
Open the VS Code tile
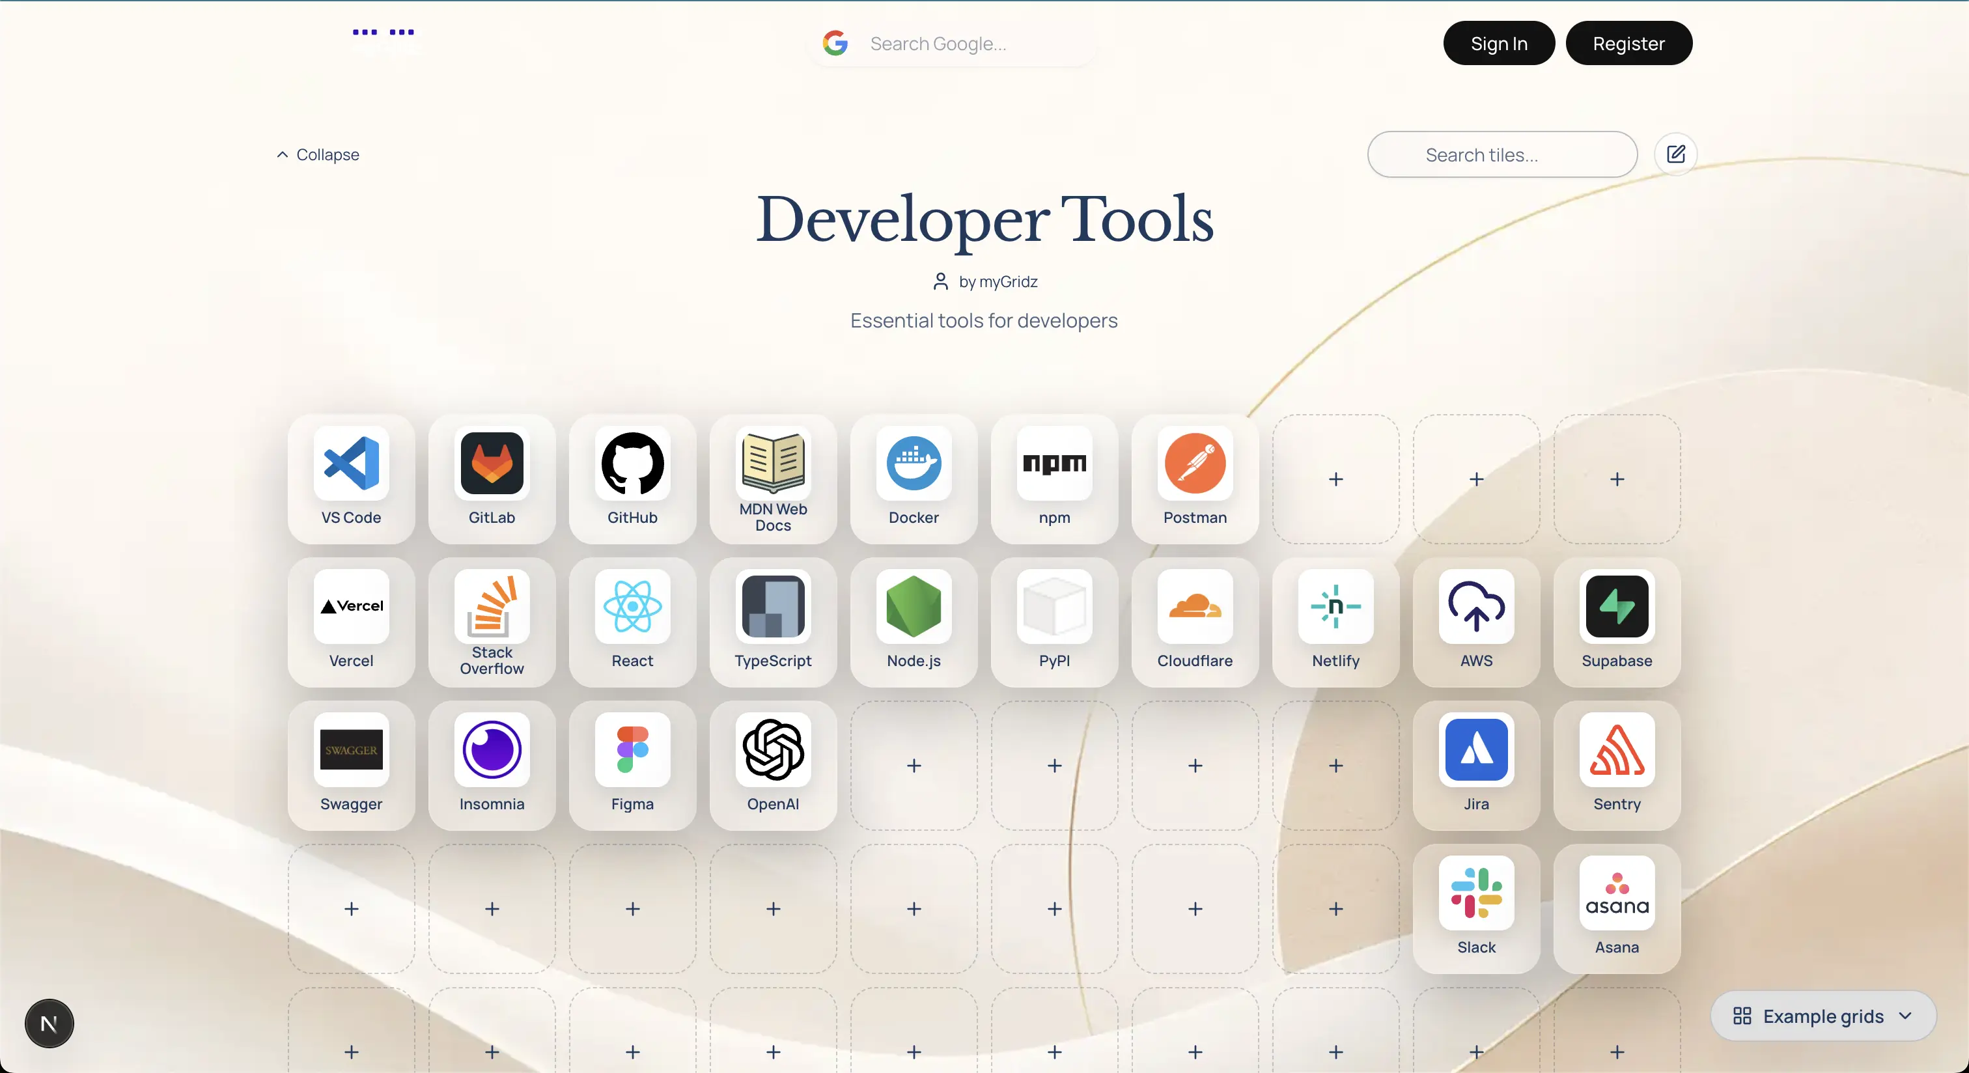[351, 479]
